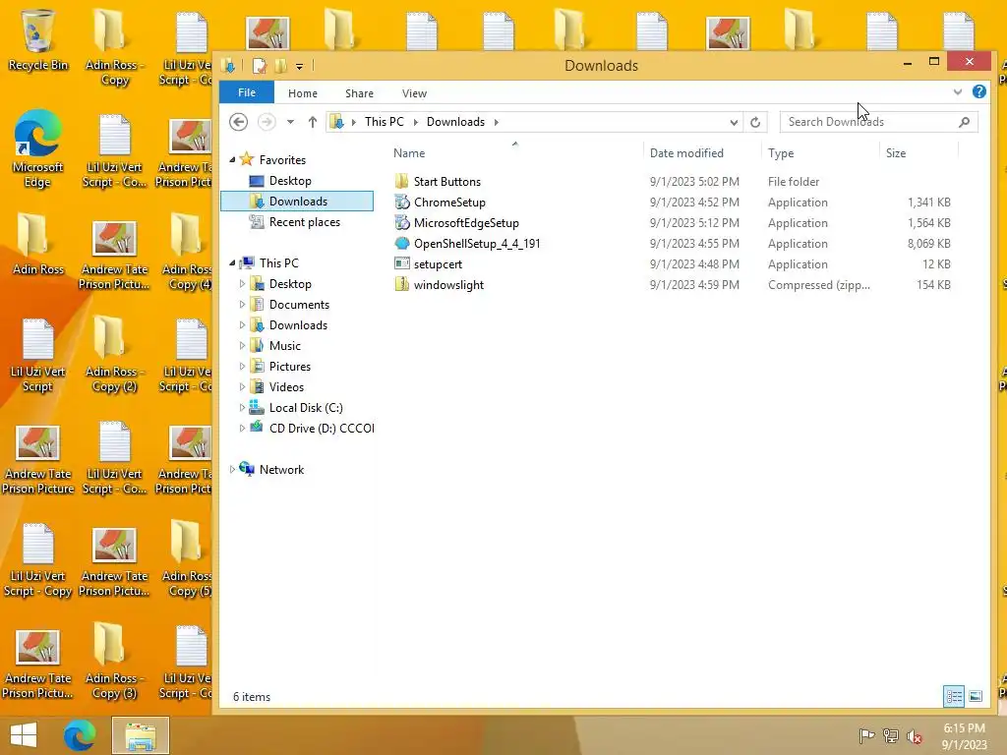Select CD Drive (D:) in navigation pane
This screenshot has height=755, width=1007.
(322, 429)
